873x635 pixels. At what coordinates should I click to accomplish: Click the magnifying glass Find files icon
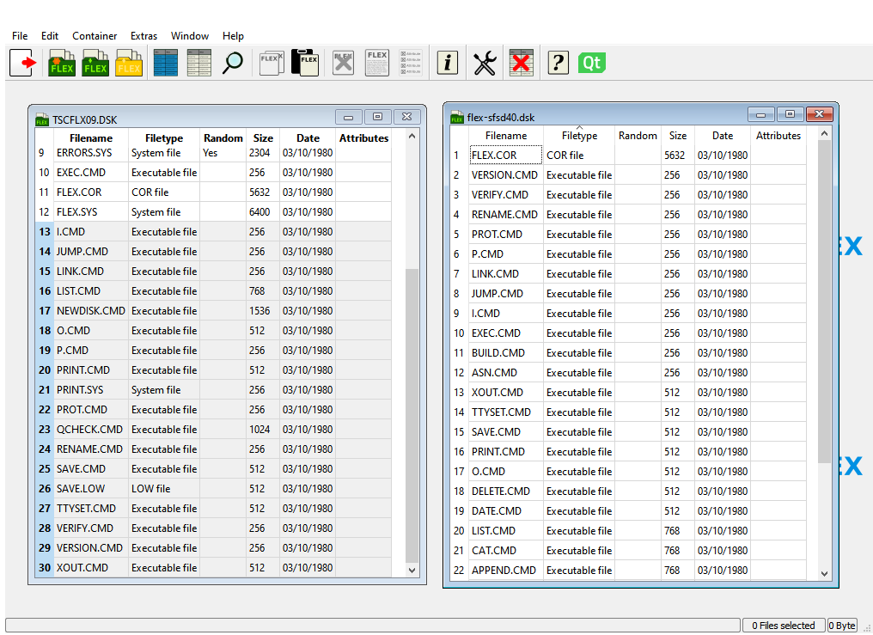(233, 63)
